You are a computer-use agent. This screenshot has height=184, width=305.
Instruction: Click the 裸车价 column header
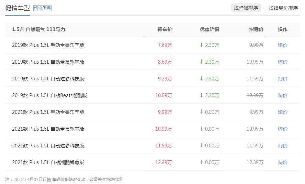coord(165,29)
